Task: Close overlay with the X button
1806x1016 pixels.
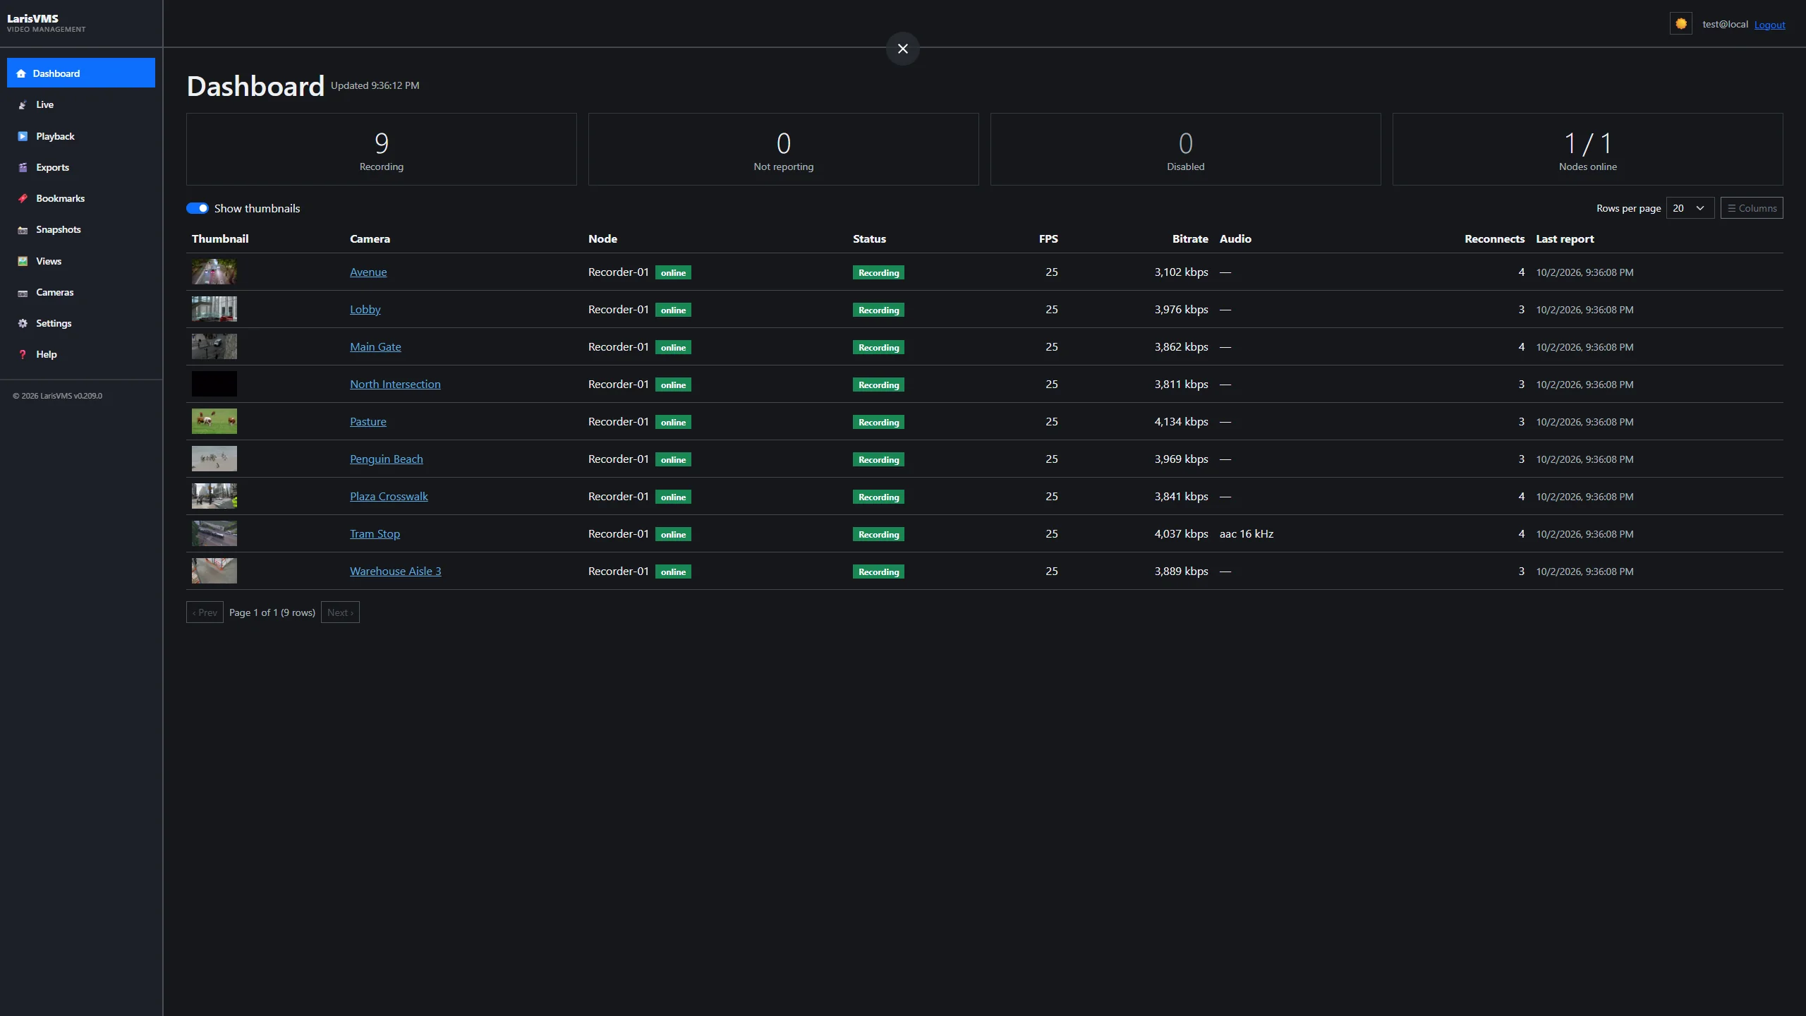Action: point(903,49)
